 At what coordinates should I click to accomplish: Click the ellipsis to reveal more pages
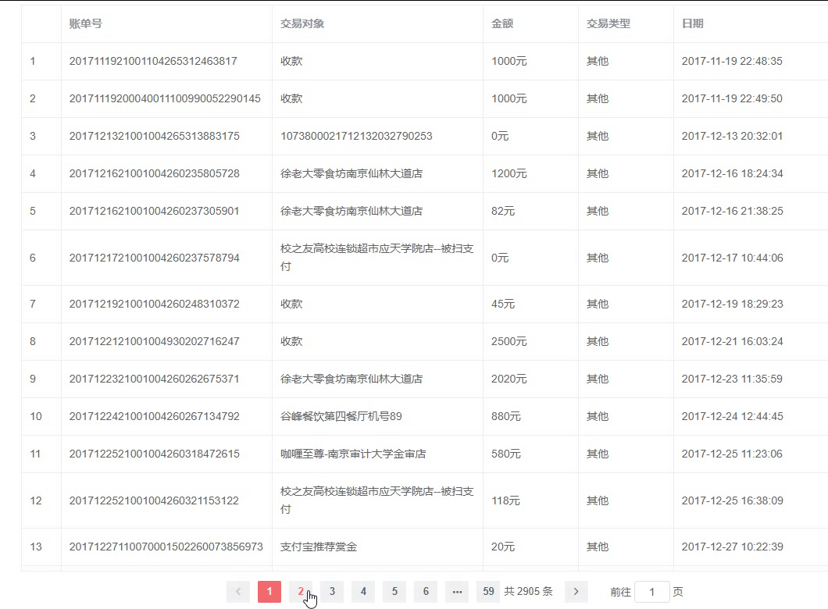(457, 592)
